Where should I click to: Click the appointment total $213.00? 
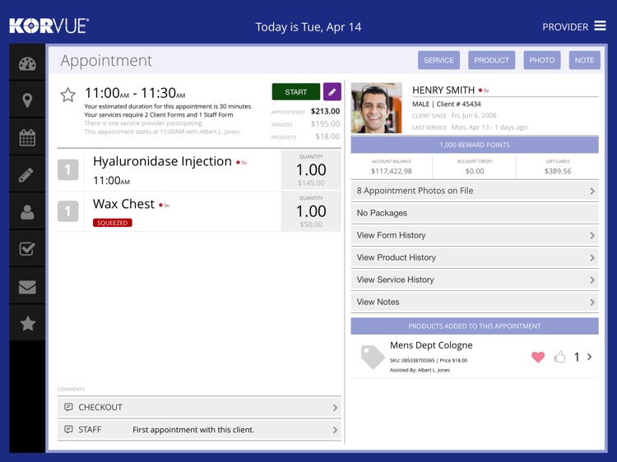pyautogui.click(x=325, y=111)
